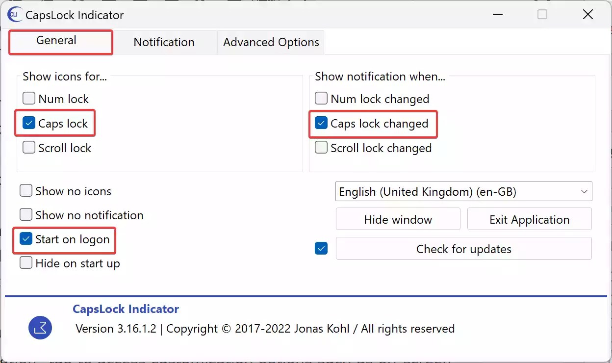This screenshot has width=612, height=363.
Task: Enable Hide on start up
Action: click(25, 263)
